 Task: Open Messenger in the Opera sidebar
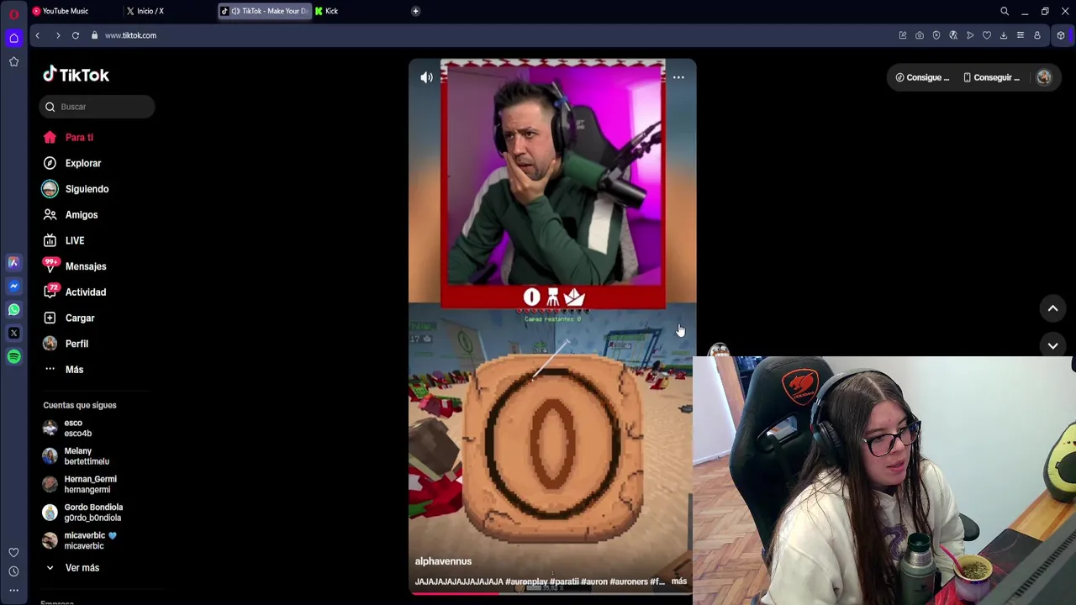[x=13, y=286]
